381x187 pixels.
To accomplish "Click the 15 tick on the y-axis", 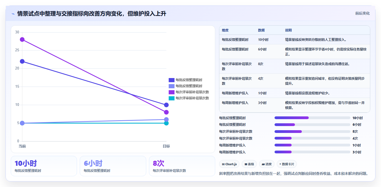I will [x=17, y=87].
